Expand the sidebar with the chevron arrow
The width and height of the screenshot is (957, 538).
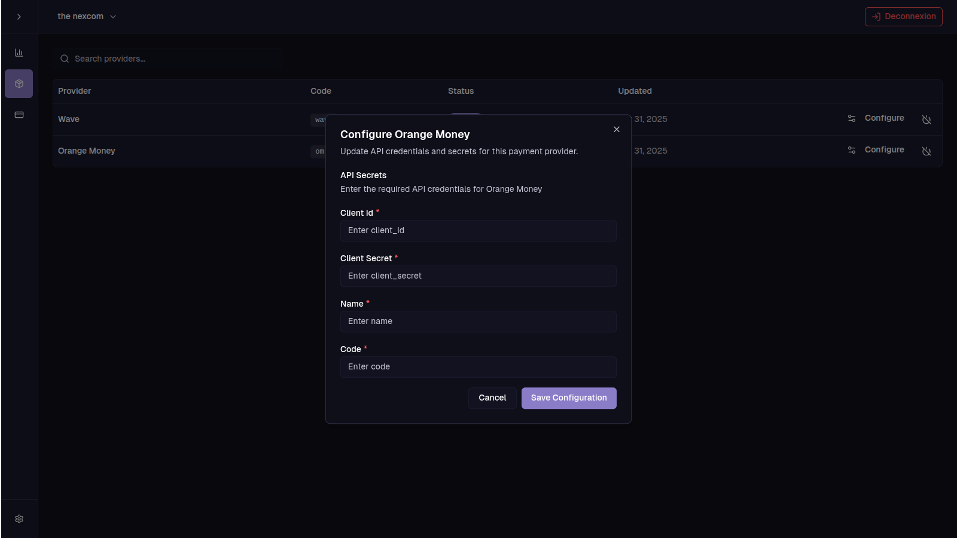[19, 17]
